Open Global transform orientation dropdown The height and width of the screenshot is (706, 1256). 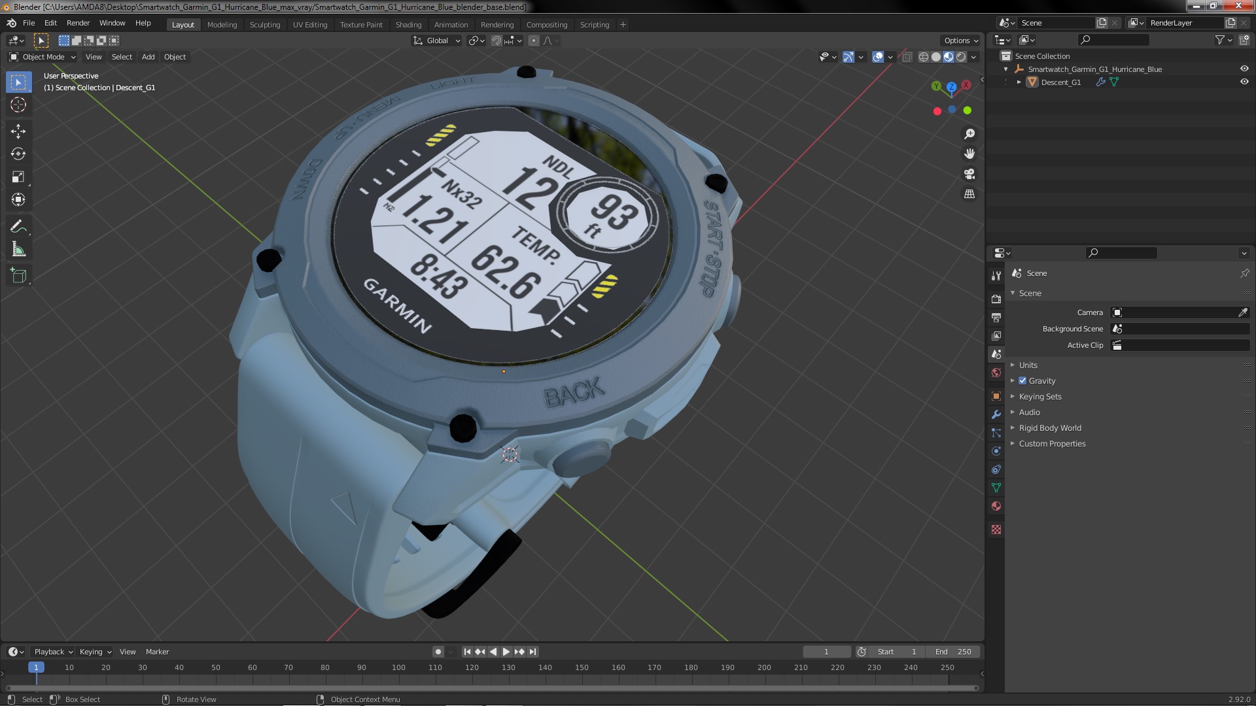click(x=437, y=41)
